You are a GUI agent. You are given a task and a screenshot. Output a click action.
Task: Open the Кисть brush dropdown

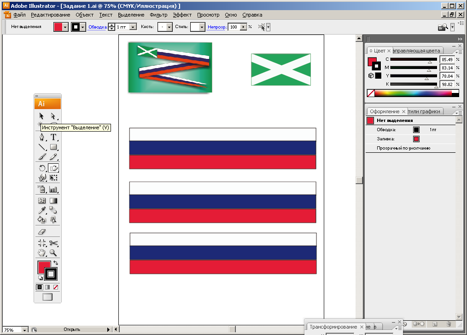169,27
